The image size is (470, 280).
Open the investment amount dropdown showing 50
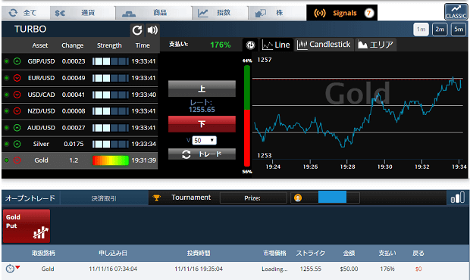coord(204,140)
